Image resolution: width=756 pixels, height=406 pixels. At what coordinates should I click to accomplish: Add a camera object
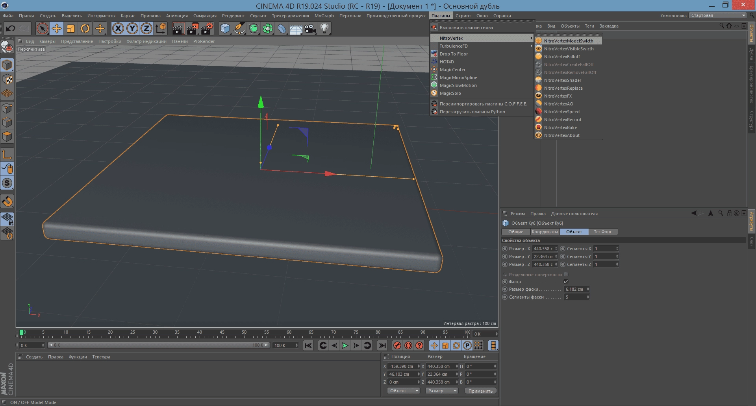pos(310,28)
